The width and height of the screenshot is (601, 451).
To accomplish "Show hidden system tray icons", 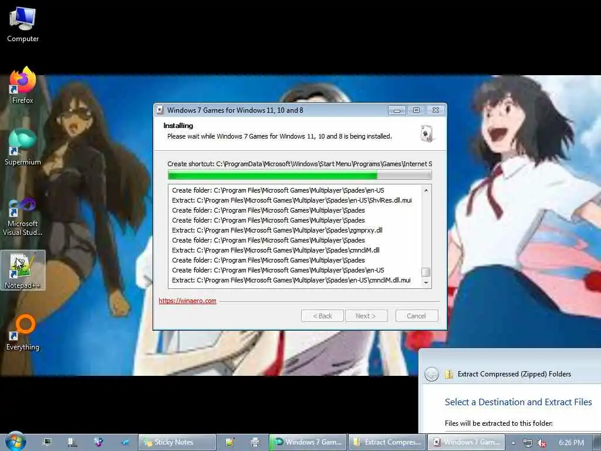I will 513,443.
